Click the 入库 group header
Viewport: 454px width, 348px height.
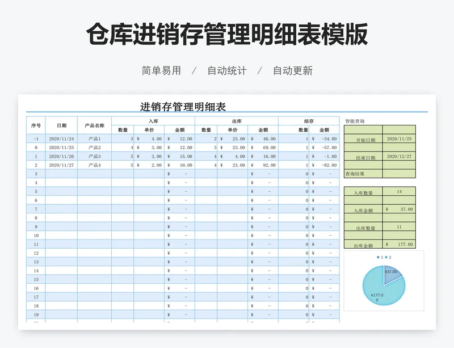pyautogui.click(x=153, y=121)
